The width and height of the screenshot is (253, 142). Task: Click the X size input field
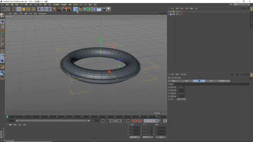[x=148, y=128]
